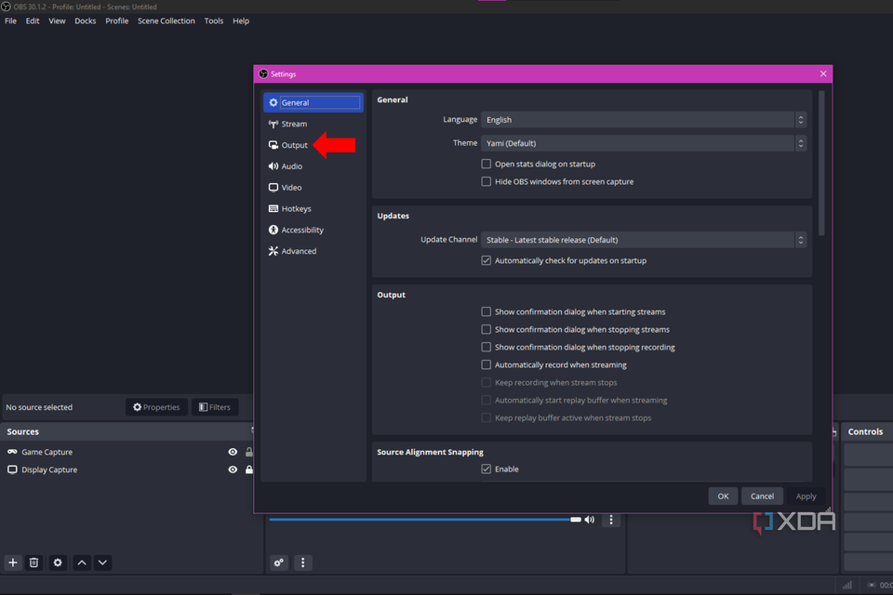Image resolution: width=893 pixels, height=595 pixels.
Task: Uncheck Automatically check for updates on startup
Action: (486, 260)
